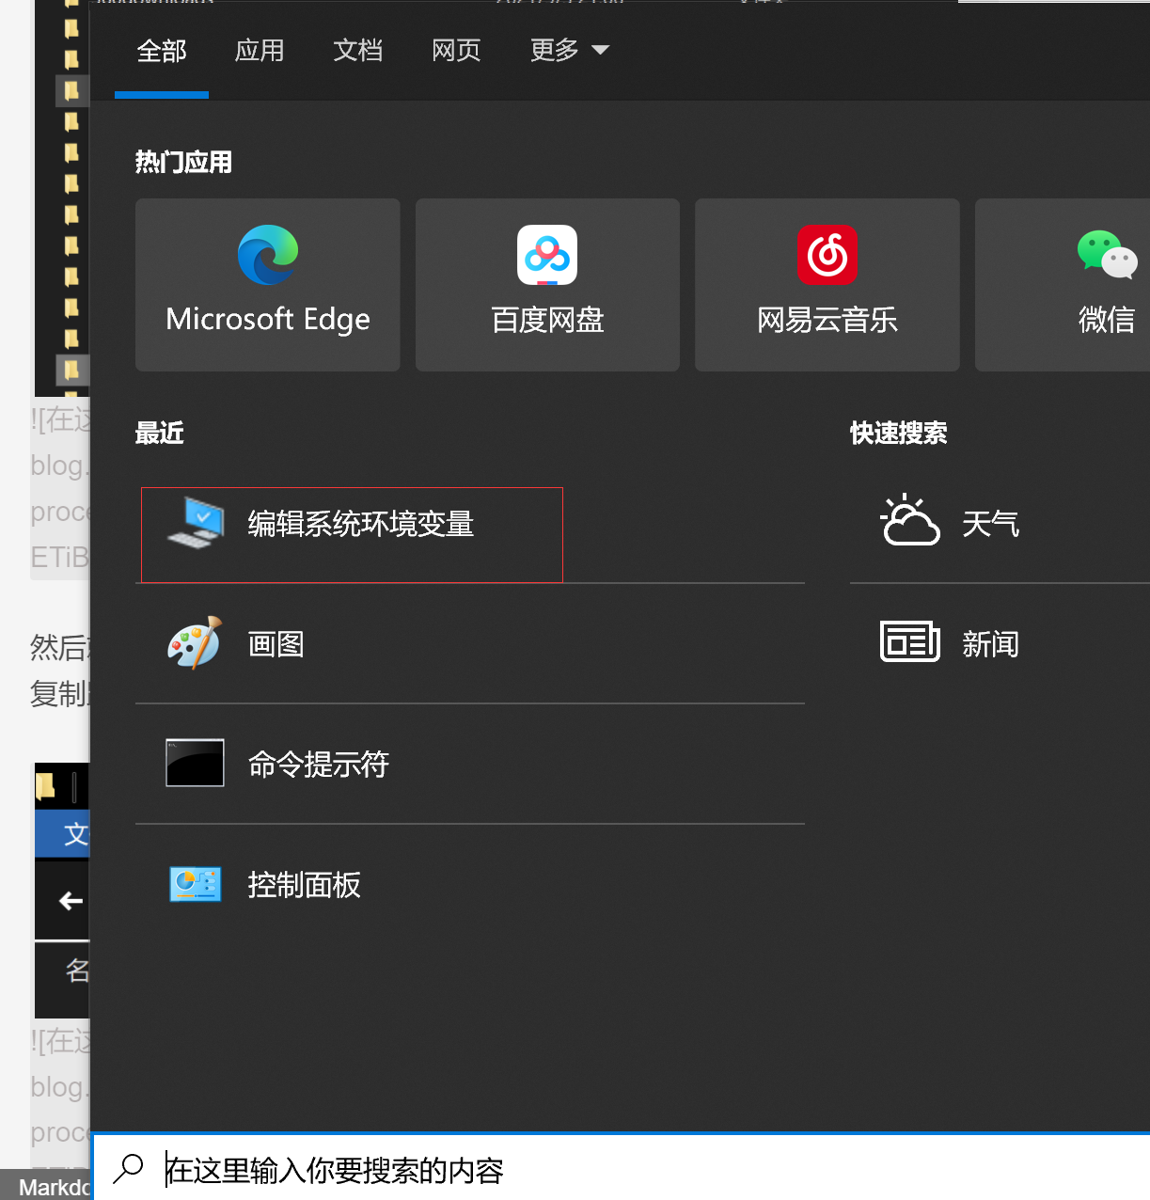
Task: Open 画图 Paint from recent items
Action: [276, 643]
